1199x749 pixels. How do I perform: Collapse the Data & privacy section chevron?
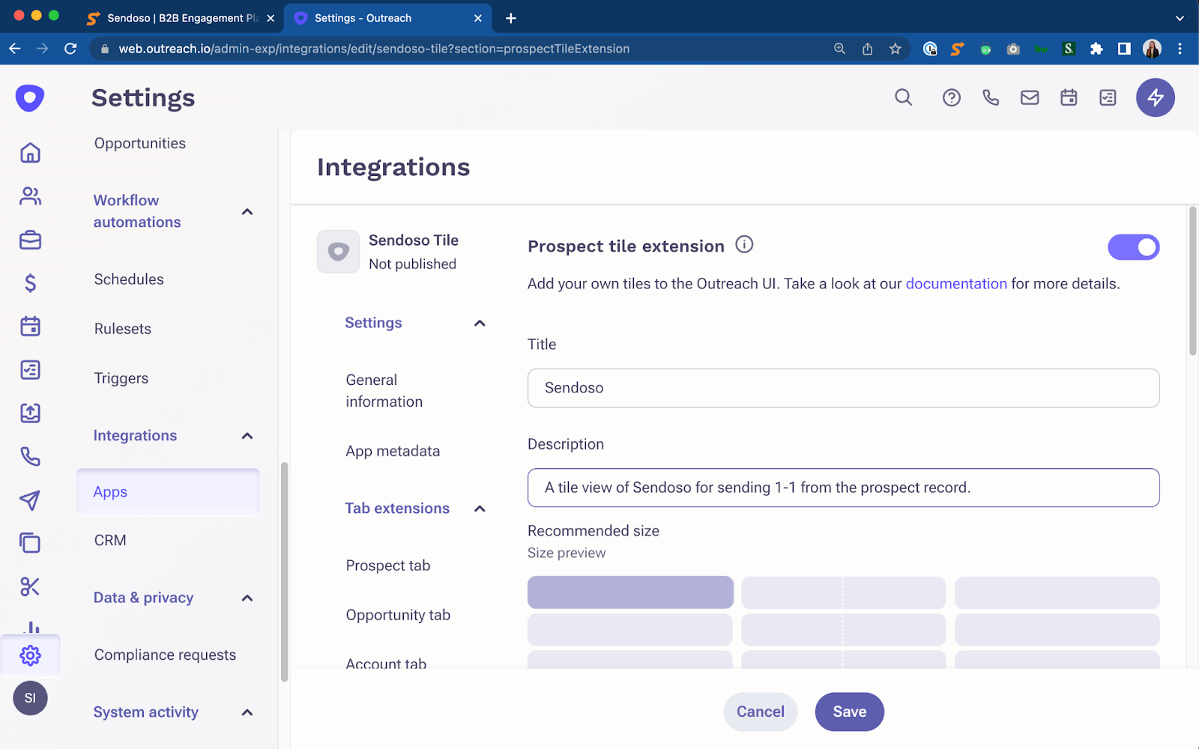[x=247, y=598]
